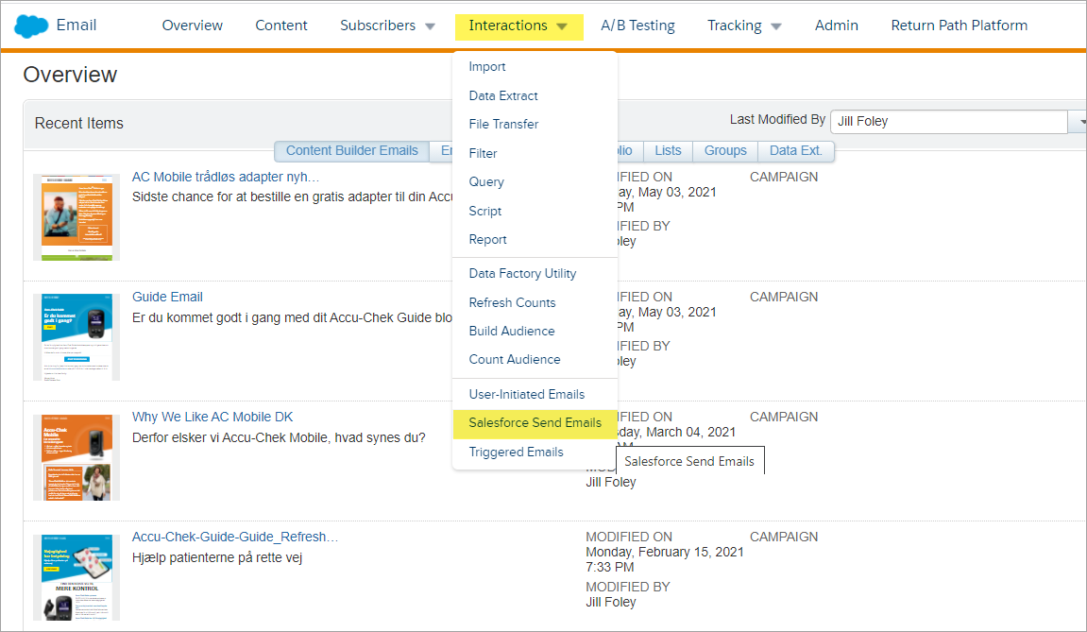Open the Content nav tab
The height and width of the screenshot is (632, 1087).
280,26
